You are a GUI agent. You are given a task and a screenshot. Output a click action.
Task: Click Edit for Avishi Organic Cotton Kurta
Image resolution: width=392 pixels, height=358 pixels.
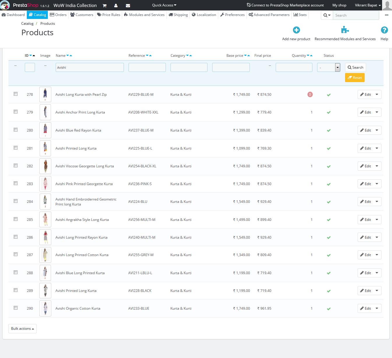(365, 309)
